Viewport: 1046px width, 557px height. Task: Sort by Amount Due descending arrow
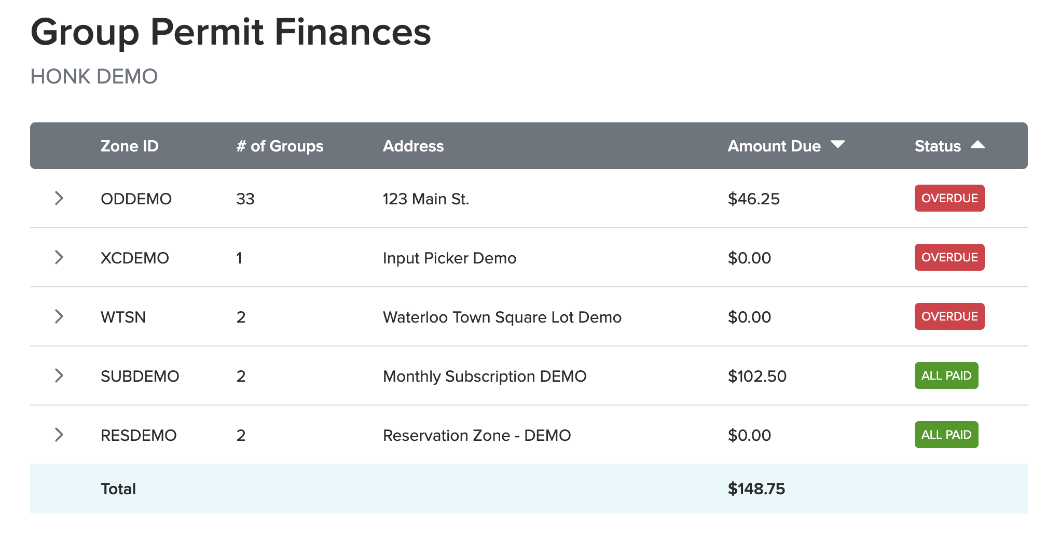click(837, 145)
